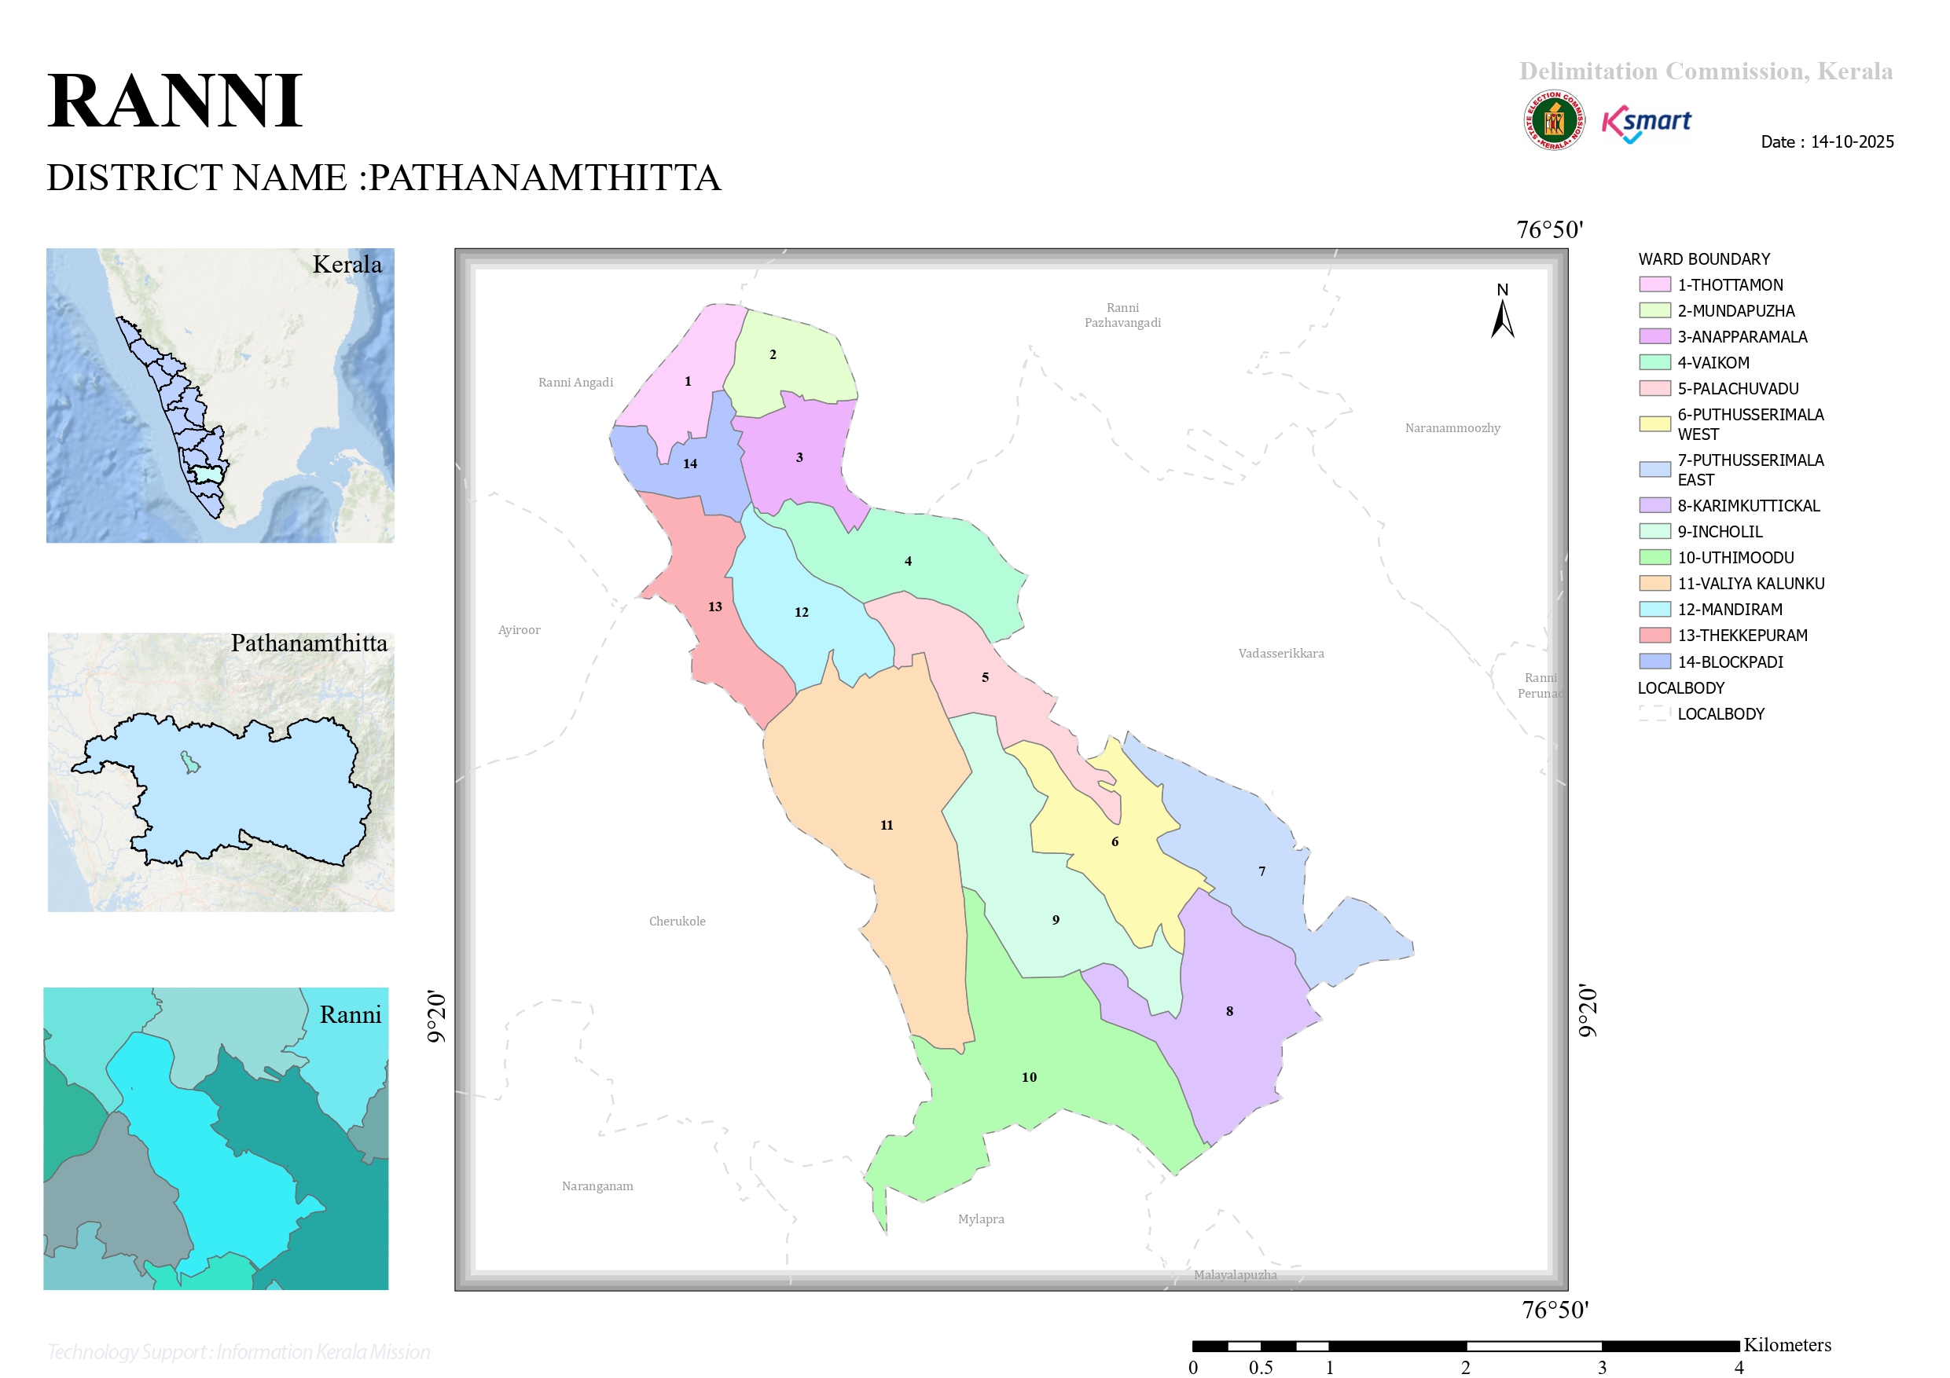Viewport: 1950px width, 1378px height.
Task: Click the Ksmart logo
Action: (x=1645, y=124)
